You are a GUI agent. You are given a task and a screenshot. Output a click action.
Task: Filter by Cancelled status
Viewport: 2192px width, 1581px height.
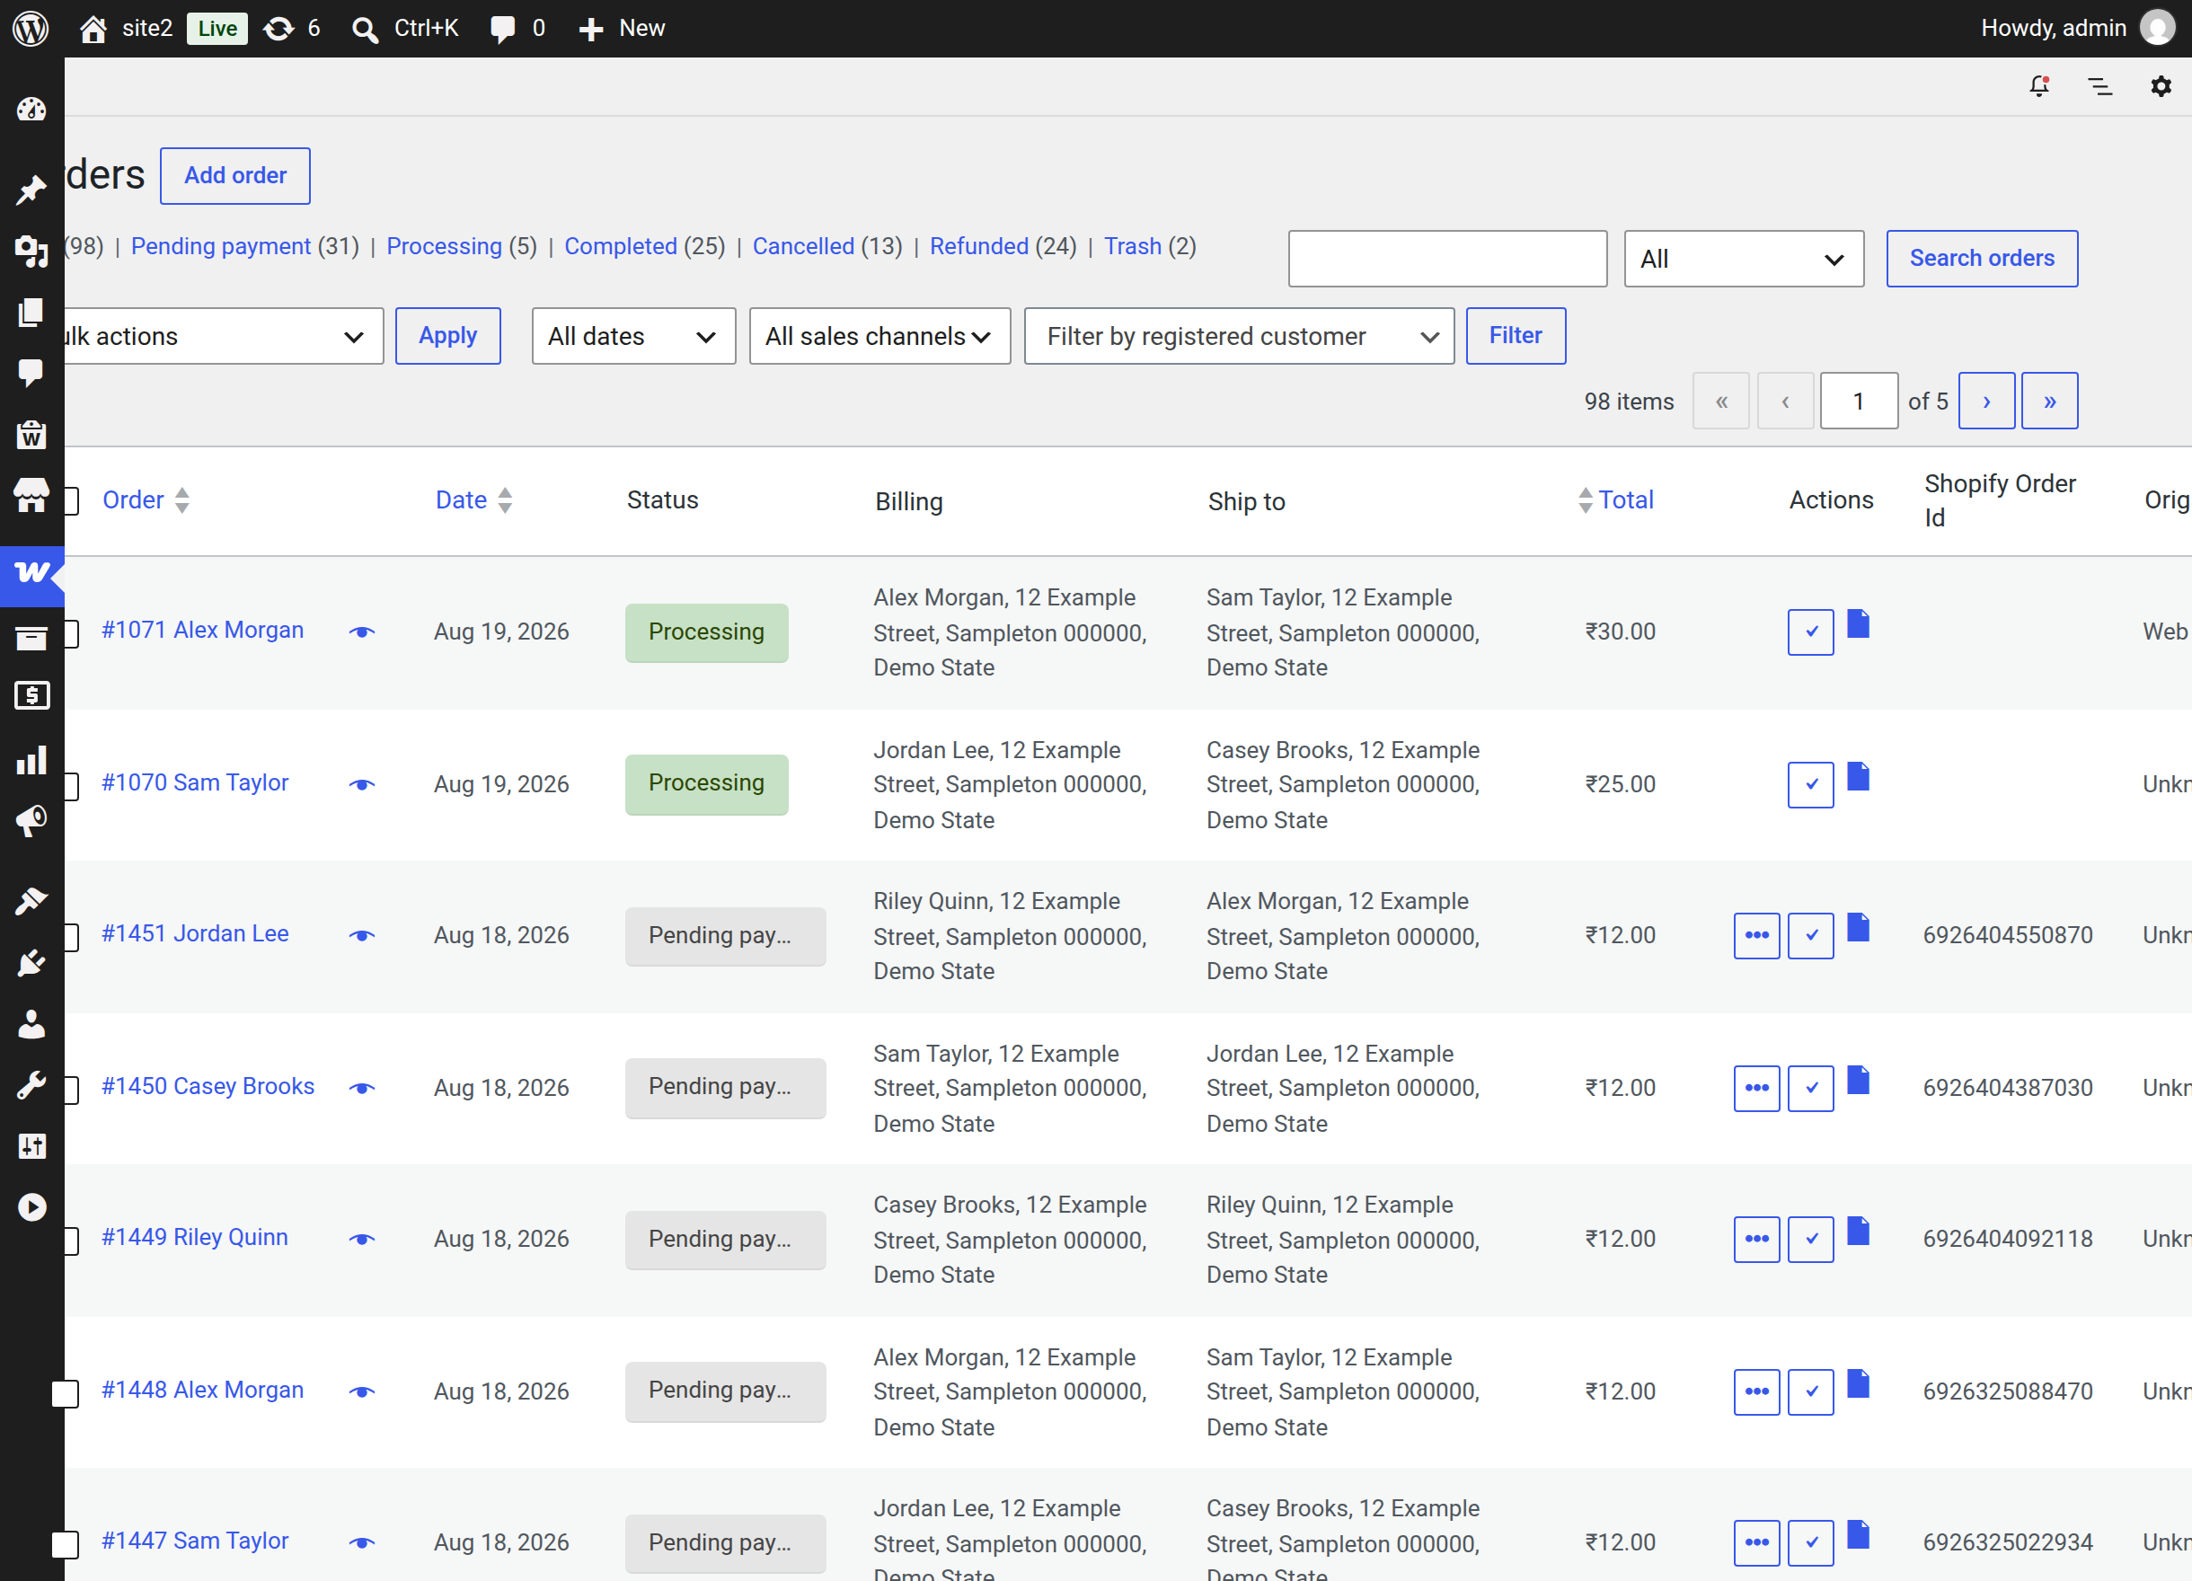(803, 246)
